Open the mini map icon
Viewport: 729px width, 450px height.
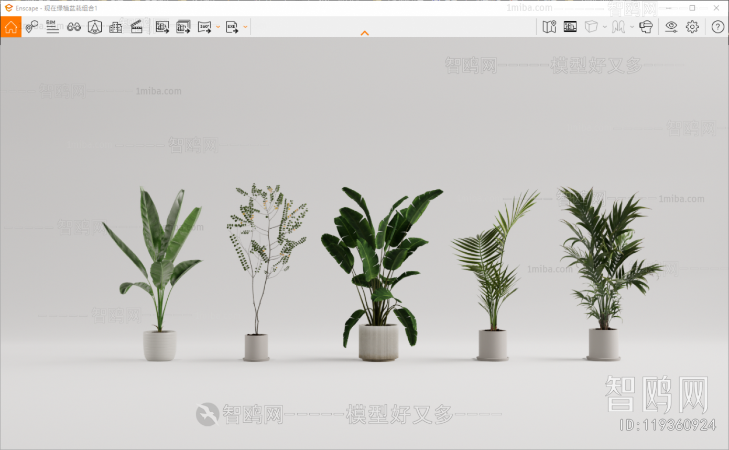coord(549,27)
